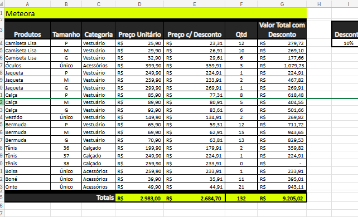Select discounted price 134,91 cell

pos(195,117)
